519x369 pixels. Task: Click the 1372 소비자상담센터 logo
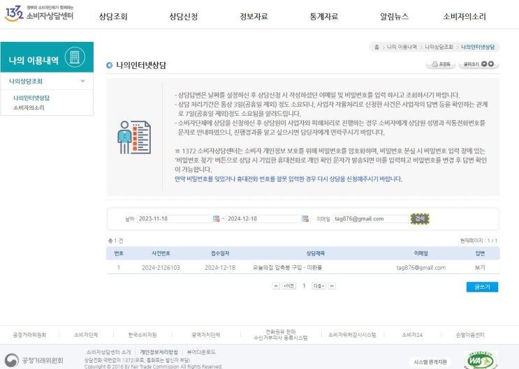(x=39, y=13)
